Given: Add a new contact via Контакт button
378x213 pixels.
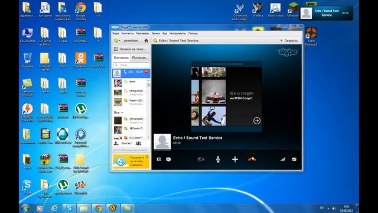Looking at the screenshot, I should pyautogui.click(x=123, y=143).
